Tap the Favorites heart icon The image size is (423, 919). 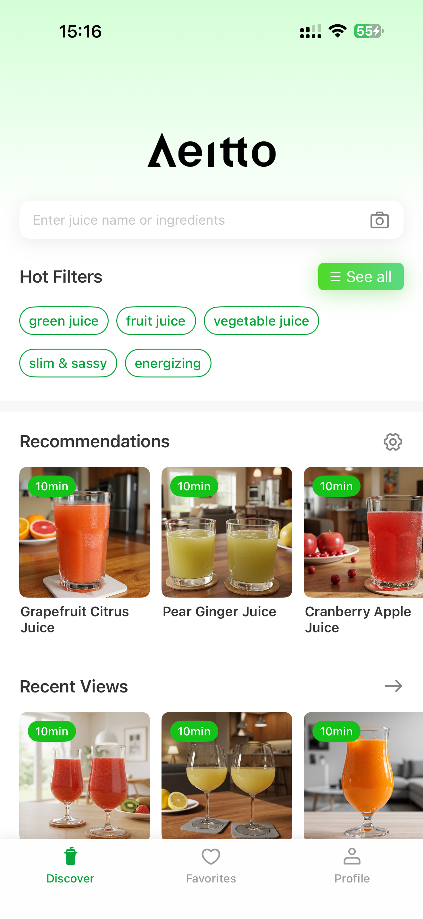[x=211, y=857]
